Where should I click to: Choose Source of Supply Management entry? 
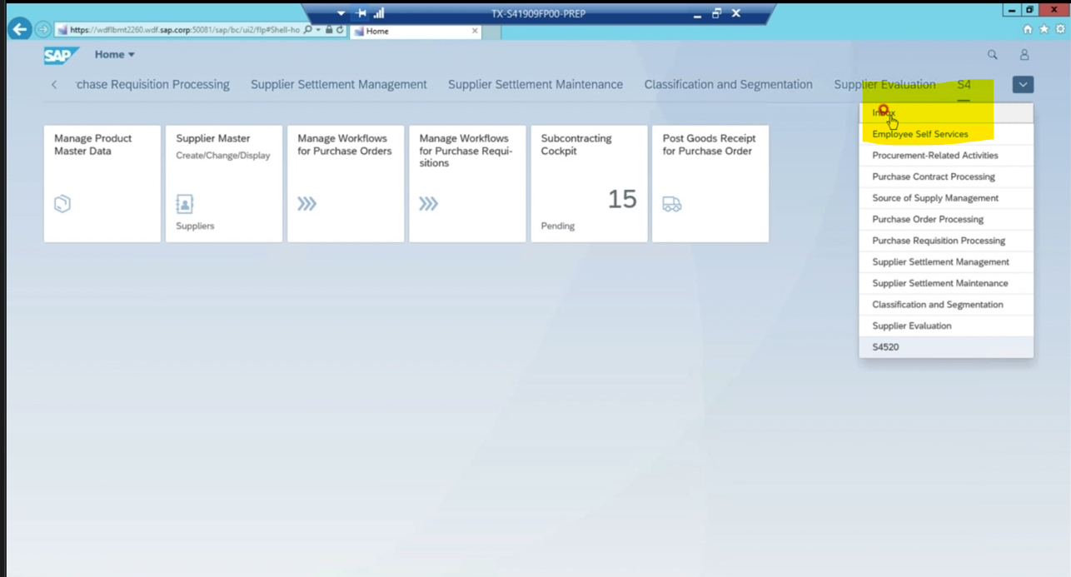tap(946, 198)
